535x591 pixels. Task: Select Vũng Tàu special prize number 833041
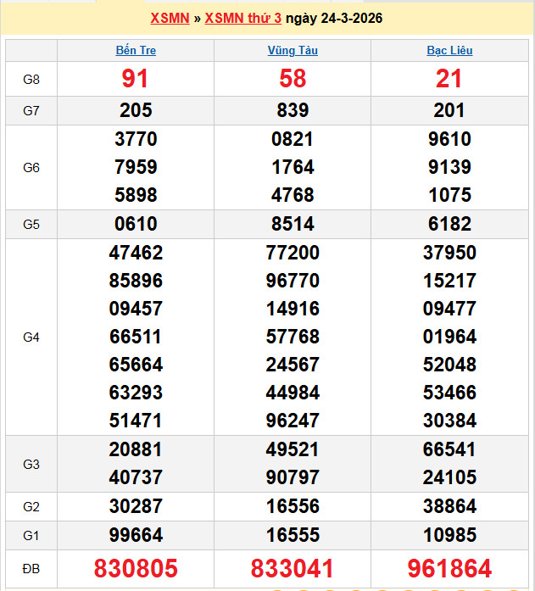coord(293,568)
